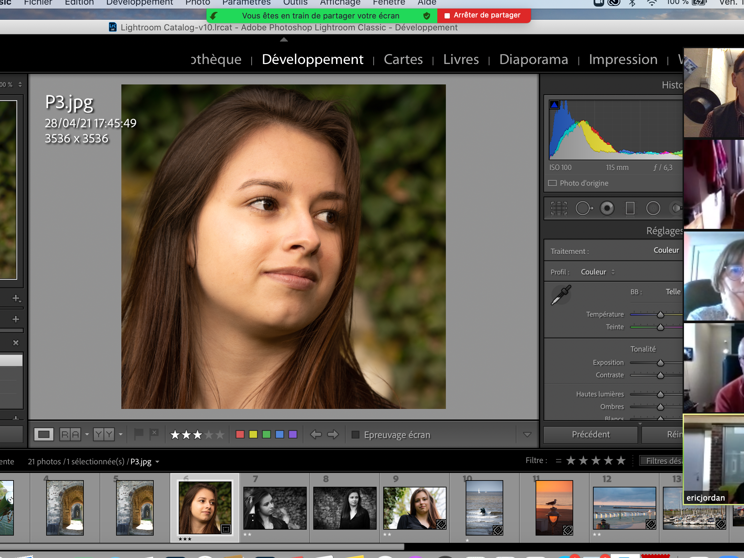Switch to the Impression module
Viewport: 744px width, 558px height.
(623, 59)
